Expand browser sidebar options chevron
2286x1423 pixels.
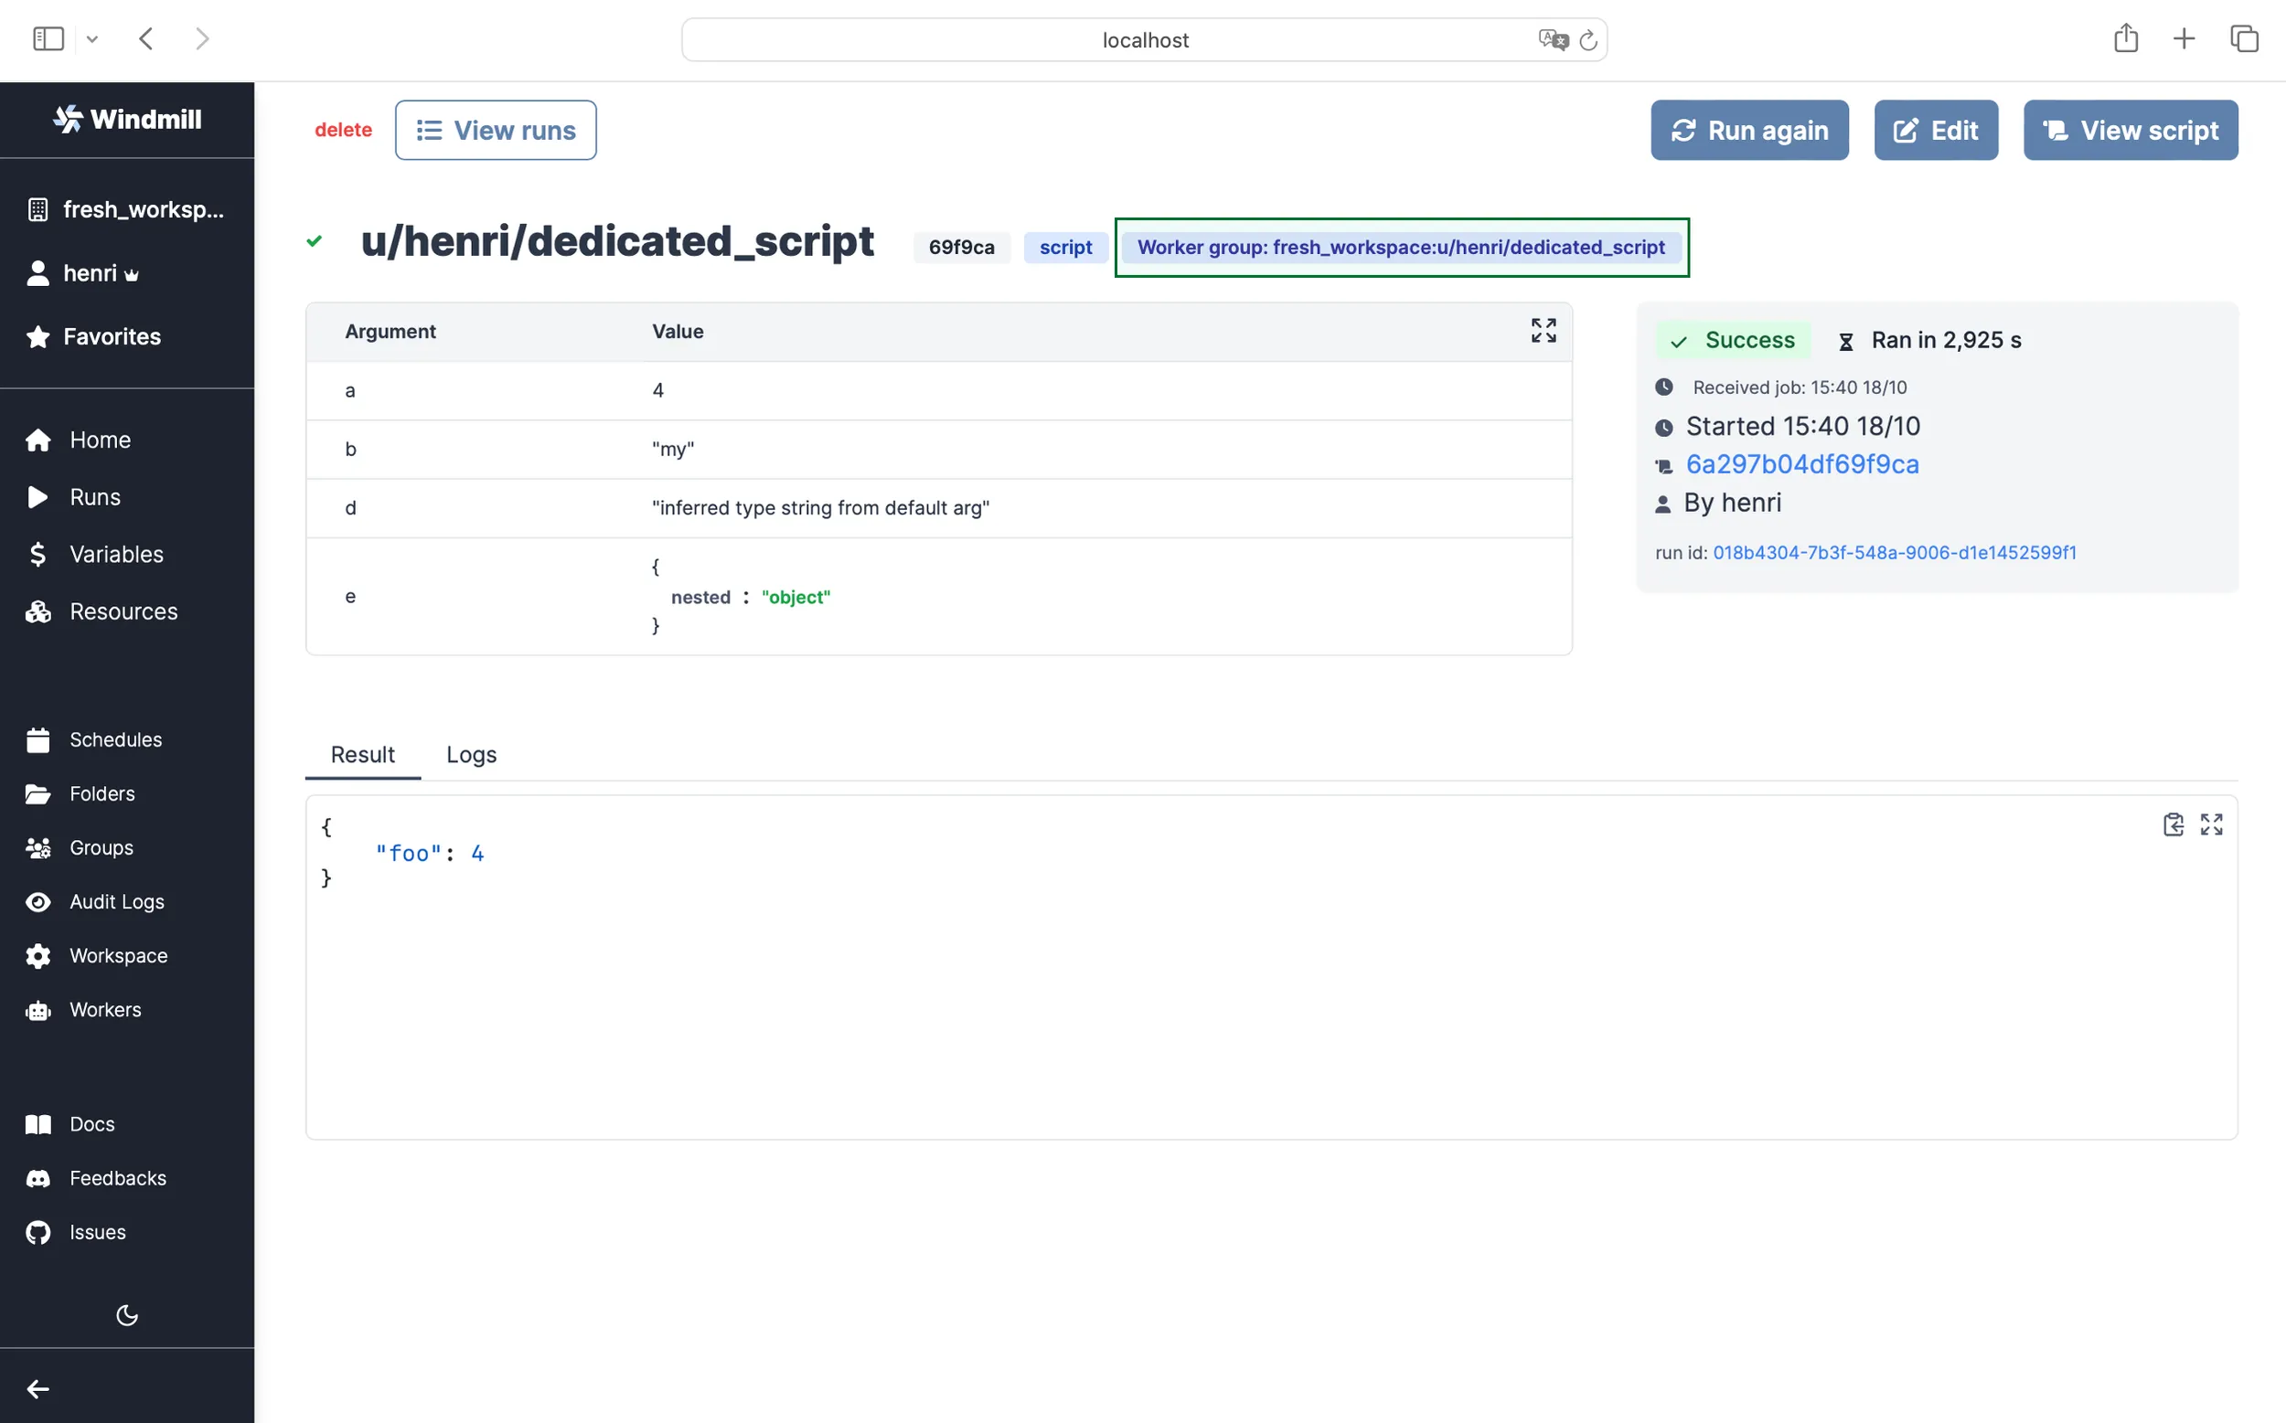click(92, 39)
